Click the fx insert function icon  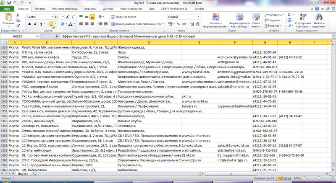click(x=57, y=36)
